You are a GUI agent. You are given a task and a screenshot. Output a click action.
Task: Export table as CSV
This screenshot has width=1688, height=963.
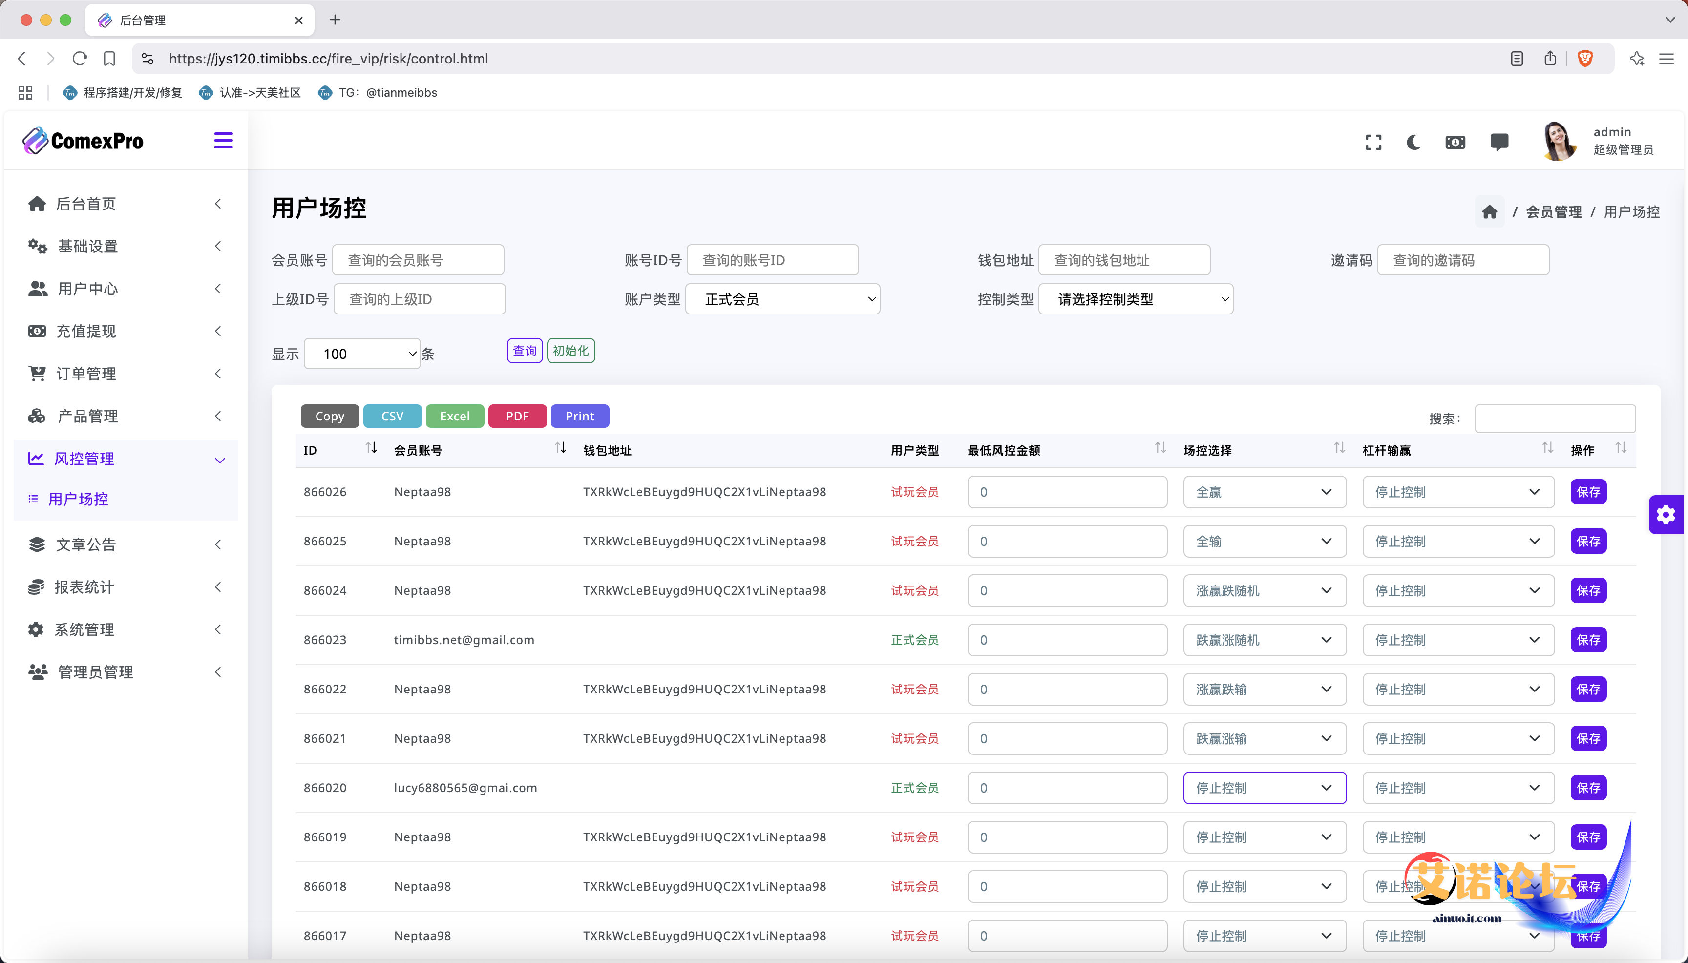[392, 416]
